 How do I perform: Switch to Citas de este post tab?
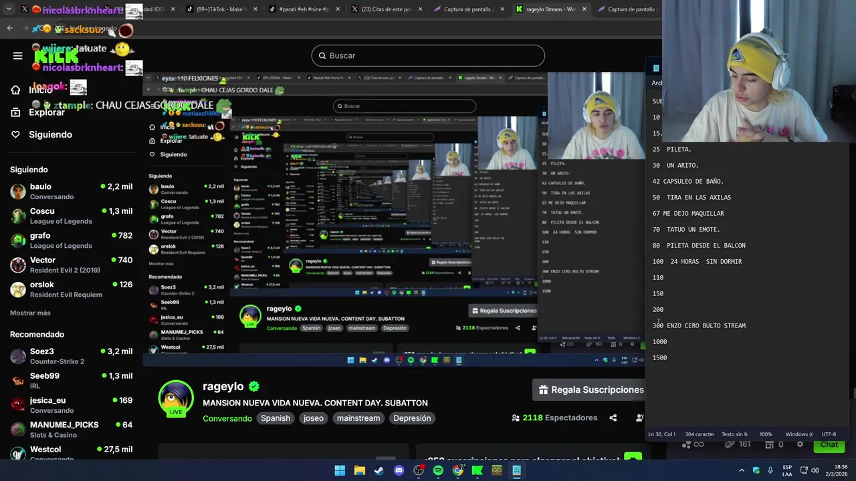(385, 9)
